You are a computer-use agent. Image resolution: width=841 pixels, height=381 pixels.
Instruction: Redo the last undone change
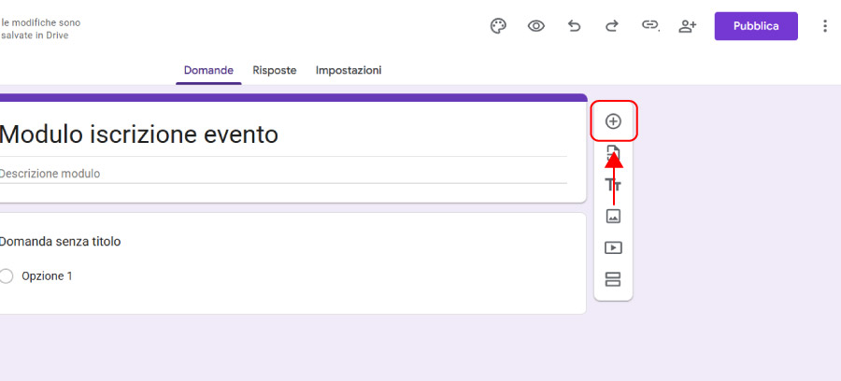[x=612, y=26]
